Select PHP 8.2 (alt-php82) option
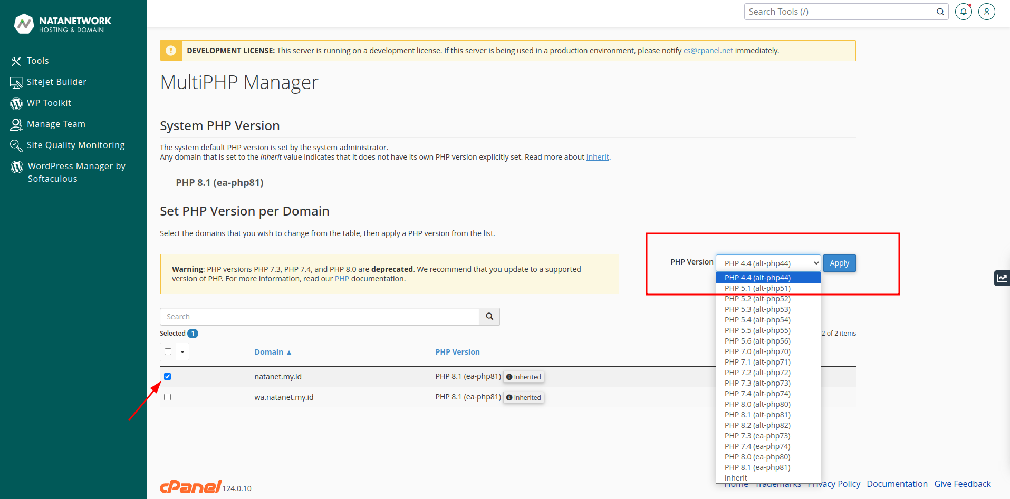 coord(768,425)
